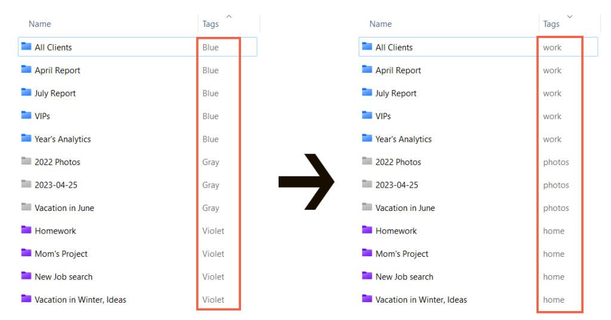Sort by the Name column header in the left list
The width and height of the screenshot is (611, 320).
point(40,24)
